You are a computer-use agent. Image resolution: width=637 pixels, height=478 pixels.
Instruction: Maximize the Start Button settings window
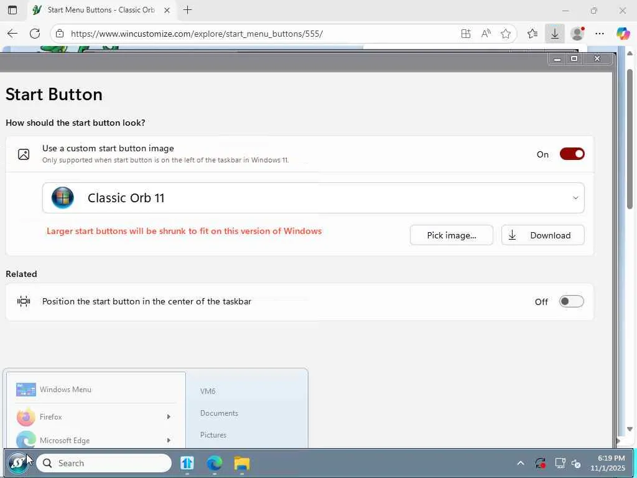[574, 59]
